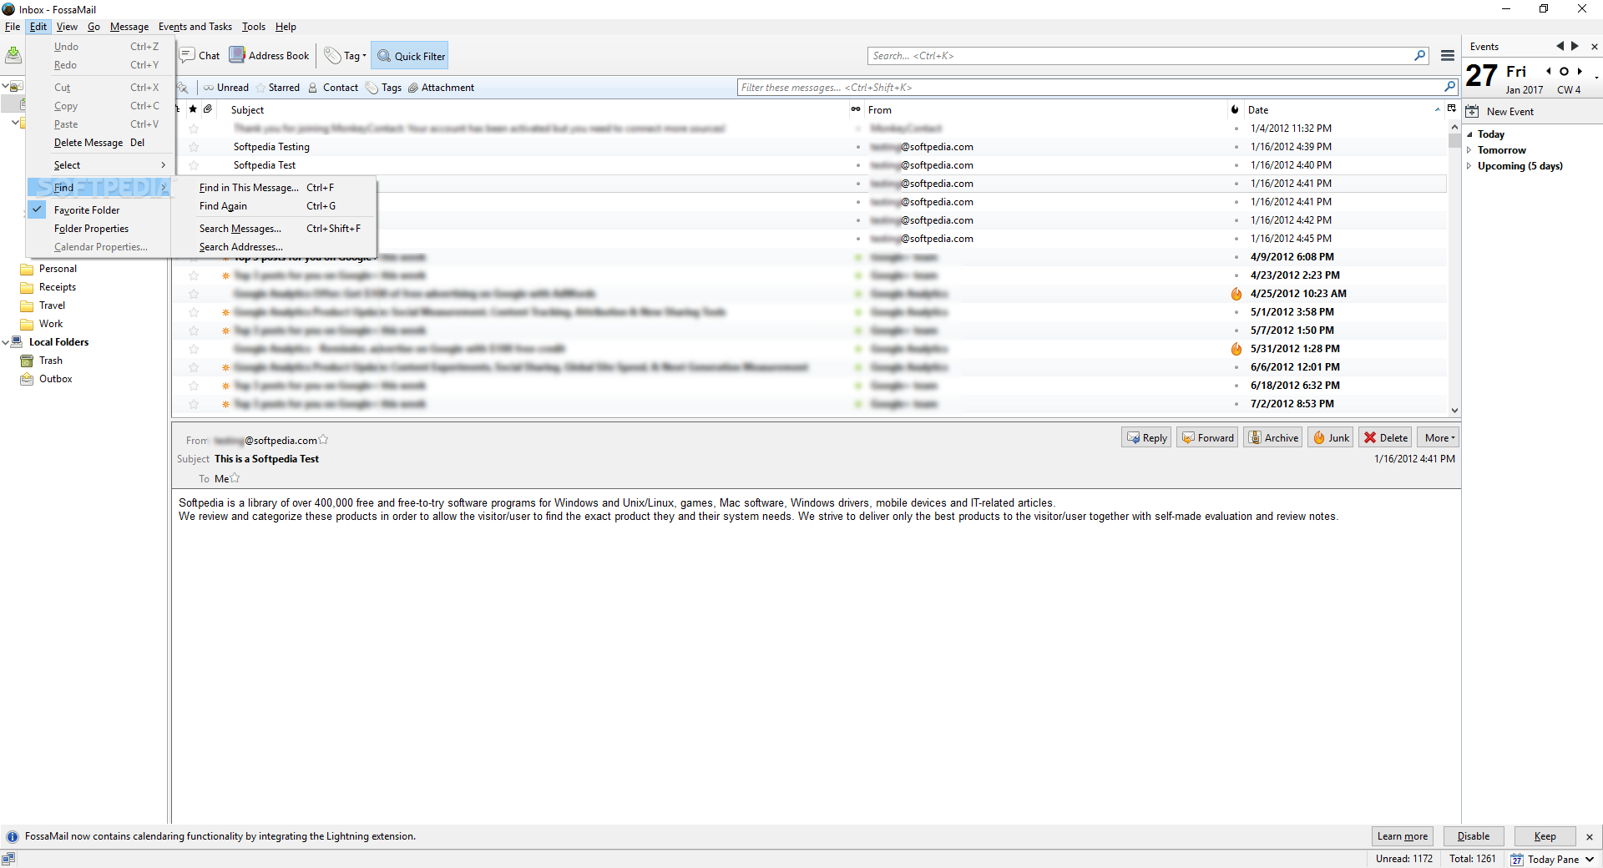Choose Find in This Message from submenu
The image size is (1603, 868).
coord(273,188)
